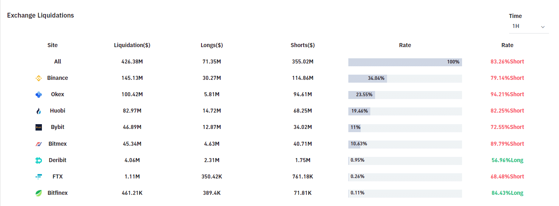Click the Bitfinex leaf logo icon
This screenshot has height=206, width=559.
point(39,193)
